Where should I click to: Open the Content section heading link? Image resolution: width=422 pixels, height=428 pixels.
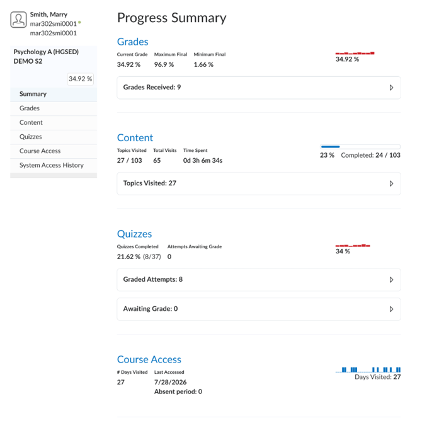[135, 138]
